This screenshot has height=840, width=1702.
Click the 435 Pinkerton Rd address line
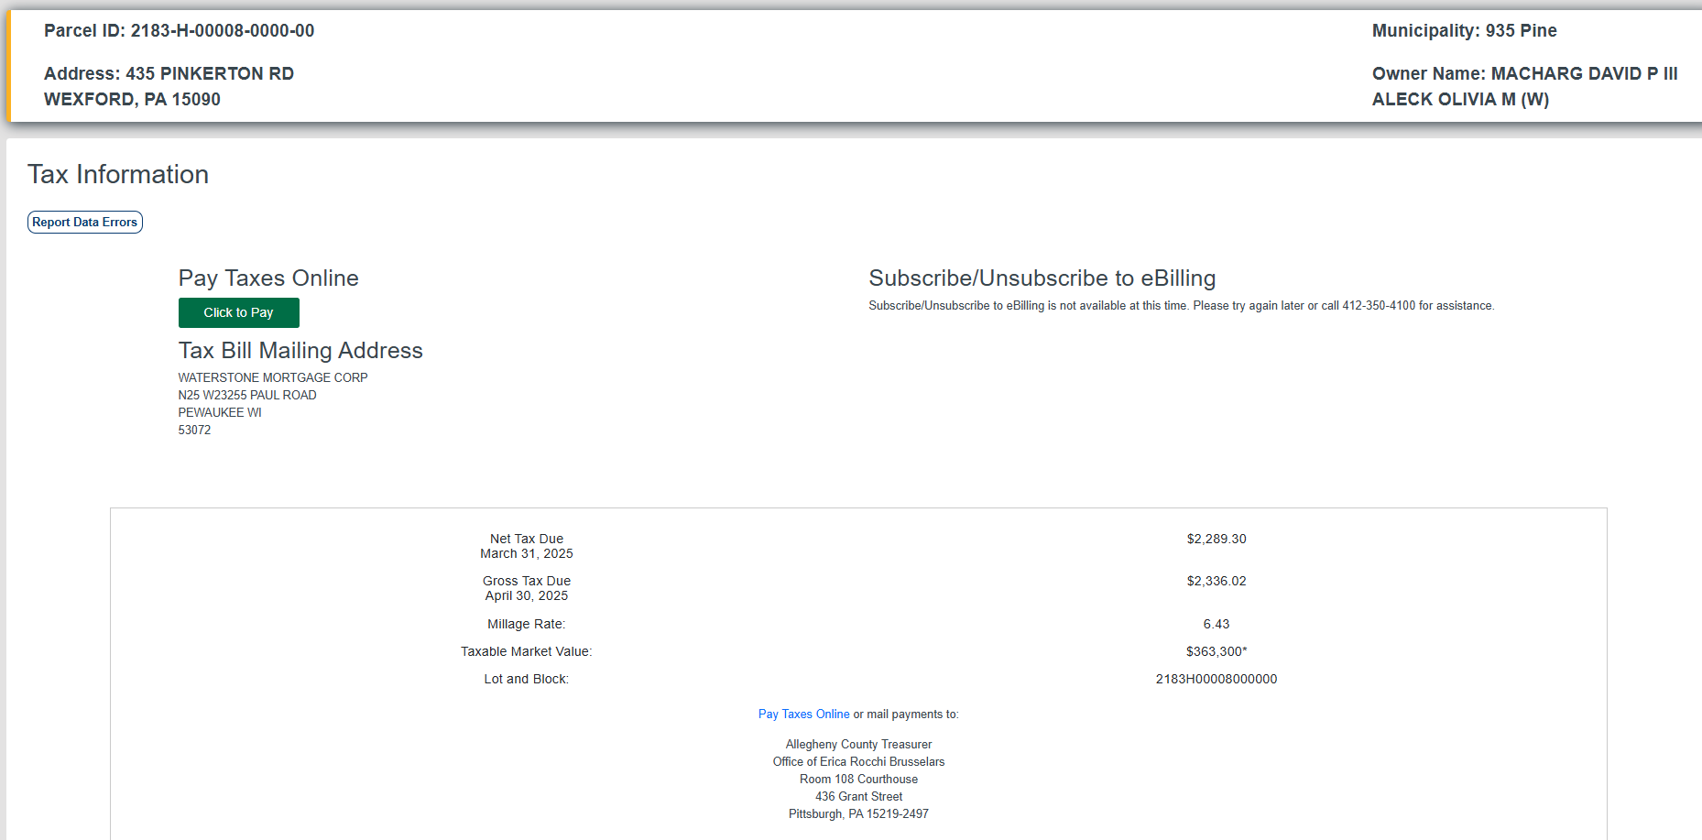coord(169,74)
